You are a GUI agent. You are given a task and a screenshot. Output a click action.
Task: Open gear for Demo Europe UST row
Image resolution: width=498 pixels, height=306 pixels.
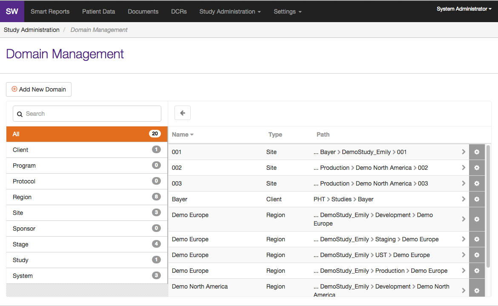[477, 255]
